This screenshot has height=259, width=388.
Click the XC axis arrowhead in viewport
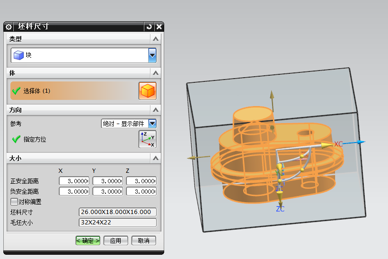click(327, 145)
